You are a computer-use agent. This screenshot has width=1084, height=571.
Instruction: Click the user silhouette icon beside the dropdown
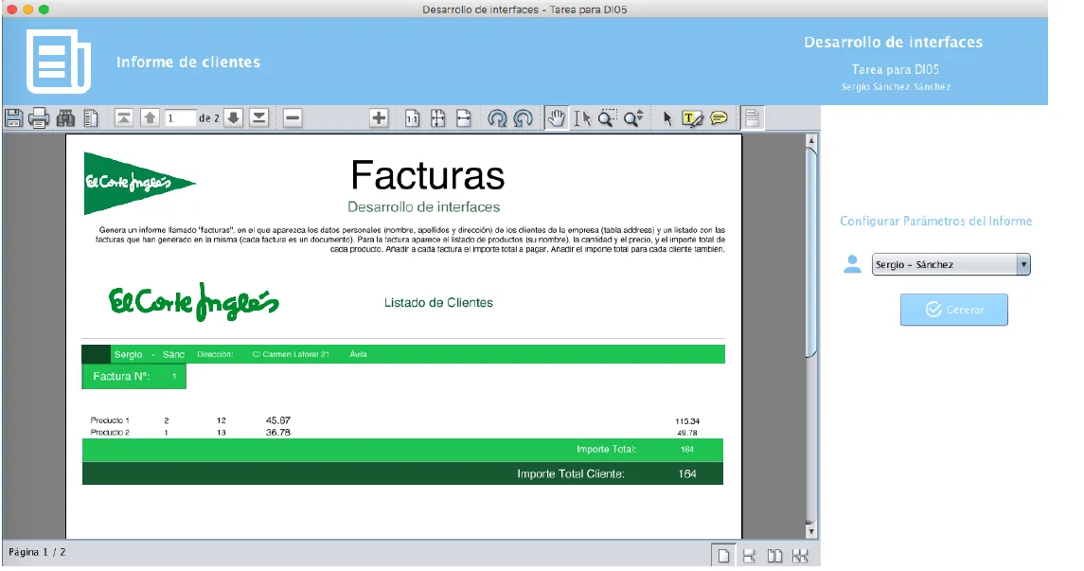852,264
